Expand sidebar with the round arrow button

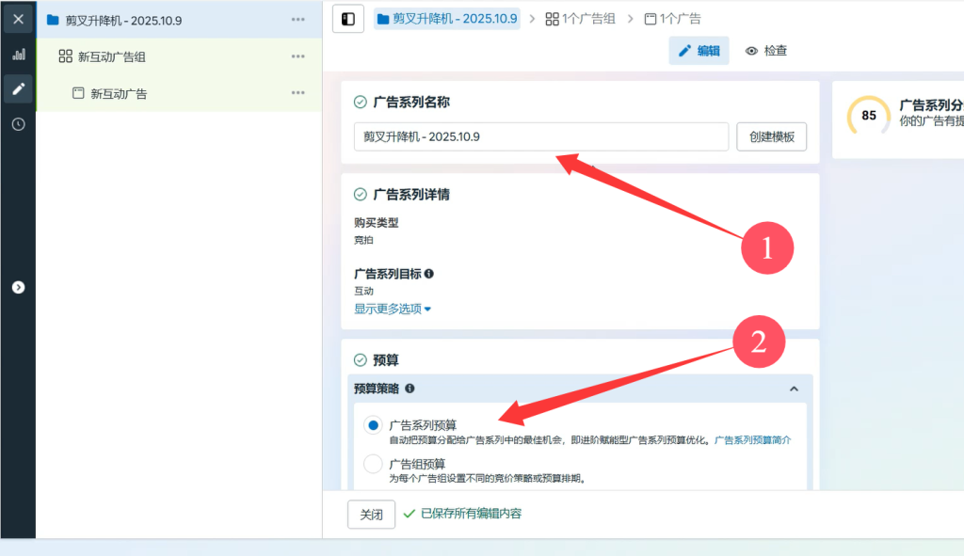point(18,287)
